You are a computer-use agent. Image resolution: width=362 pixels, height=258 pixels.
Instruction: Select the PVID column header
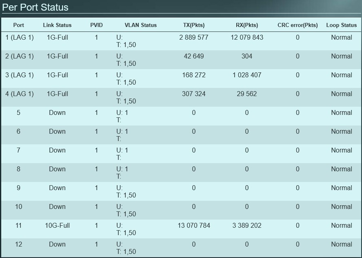coord(96,25)
